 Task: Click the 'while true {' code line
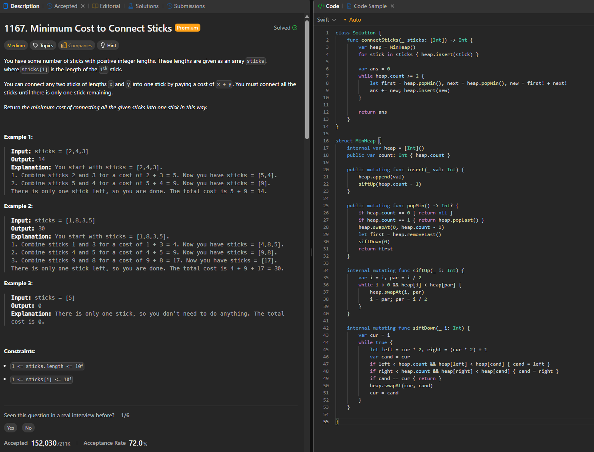[x=376, y=342]
